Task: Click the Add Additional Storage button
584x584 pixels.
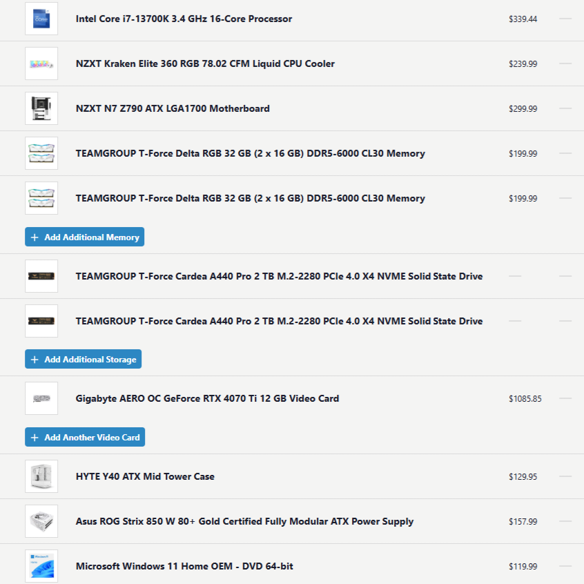Action: click(84, 360)
